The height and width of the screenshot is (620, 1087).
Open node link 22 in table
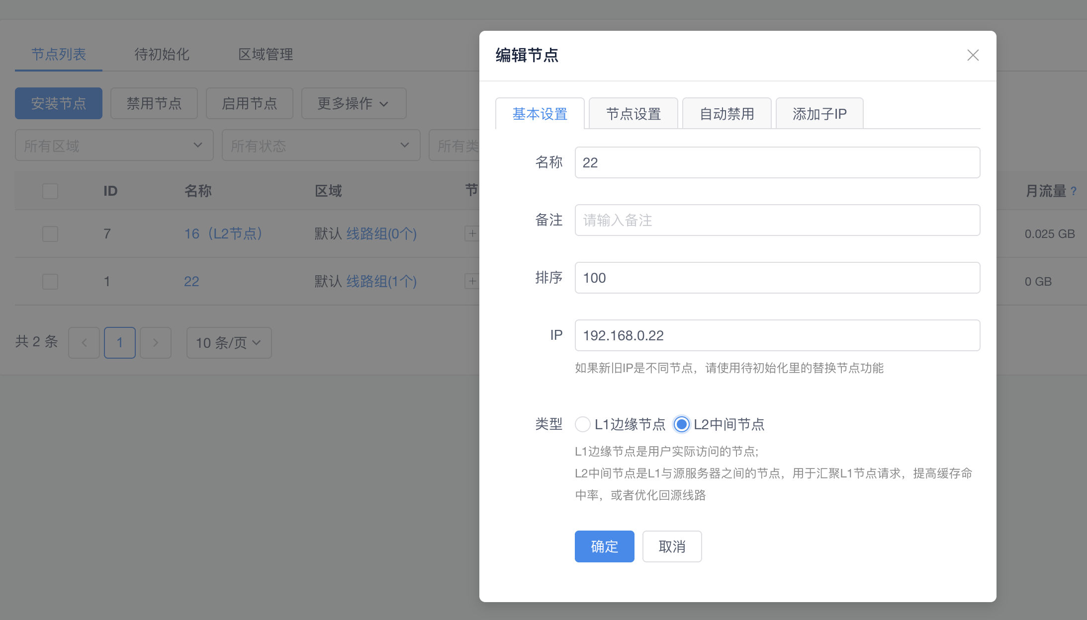(x=191, y=281)
